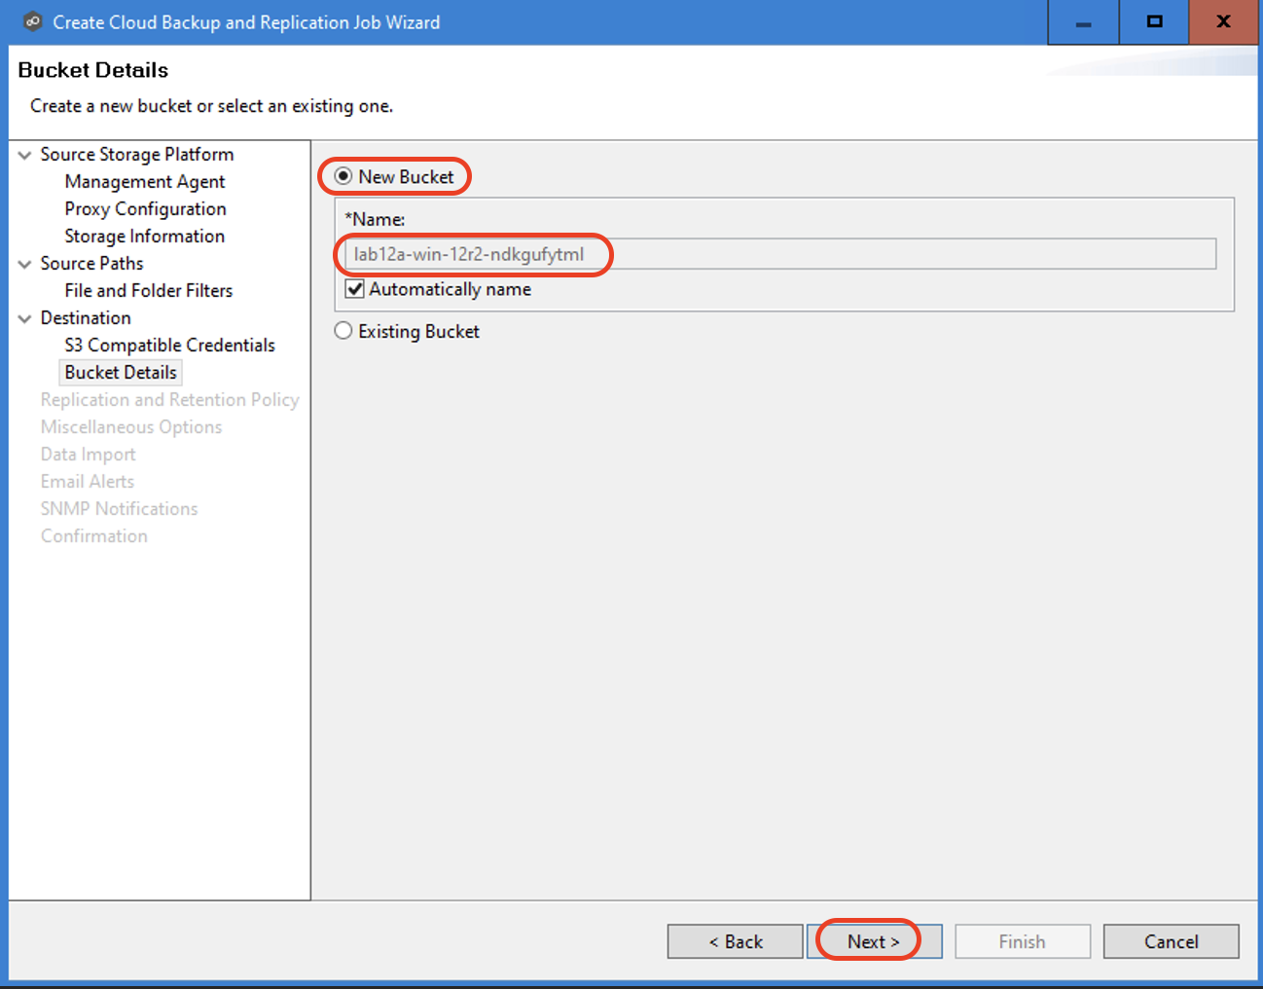Click the Destination label in tree
Viewport: 1263px width, 989px height.
tap(86, 318)
